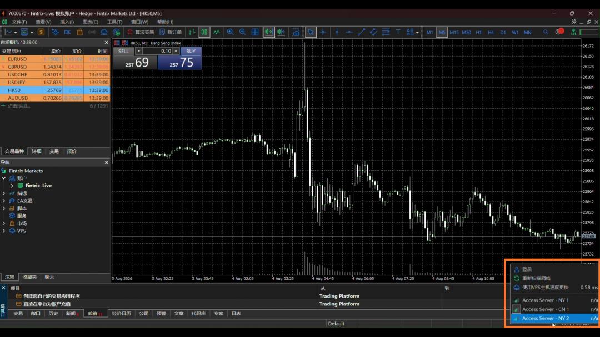600x337 pixels.
Task: Open the 经济日历 toolbox tab
Action: coord(121,313)
